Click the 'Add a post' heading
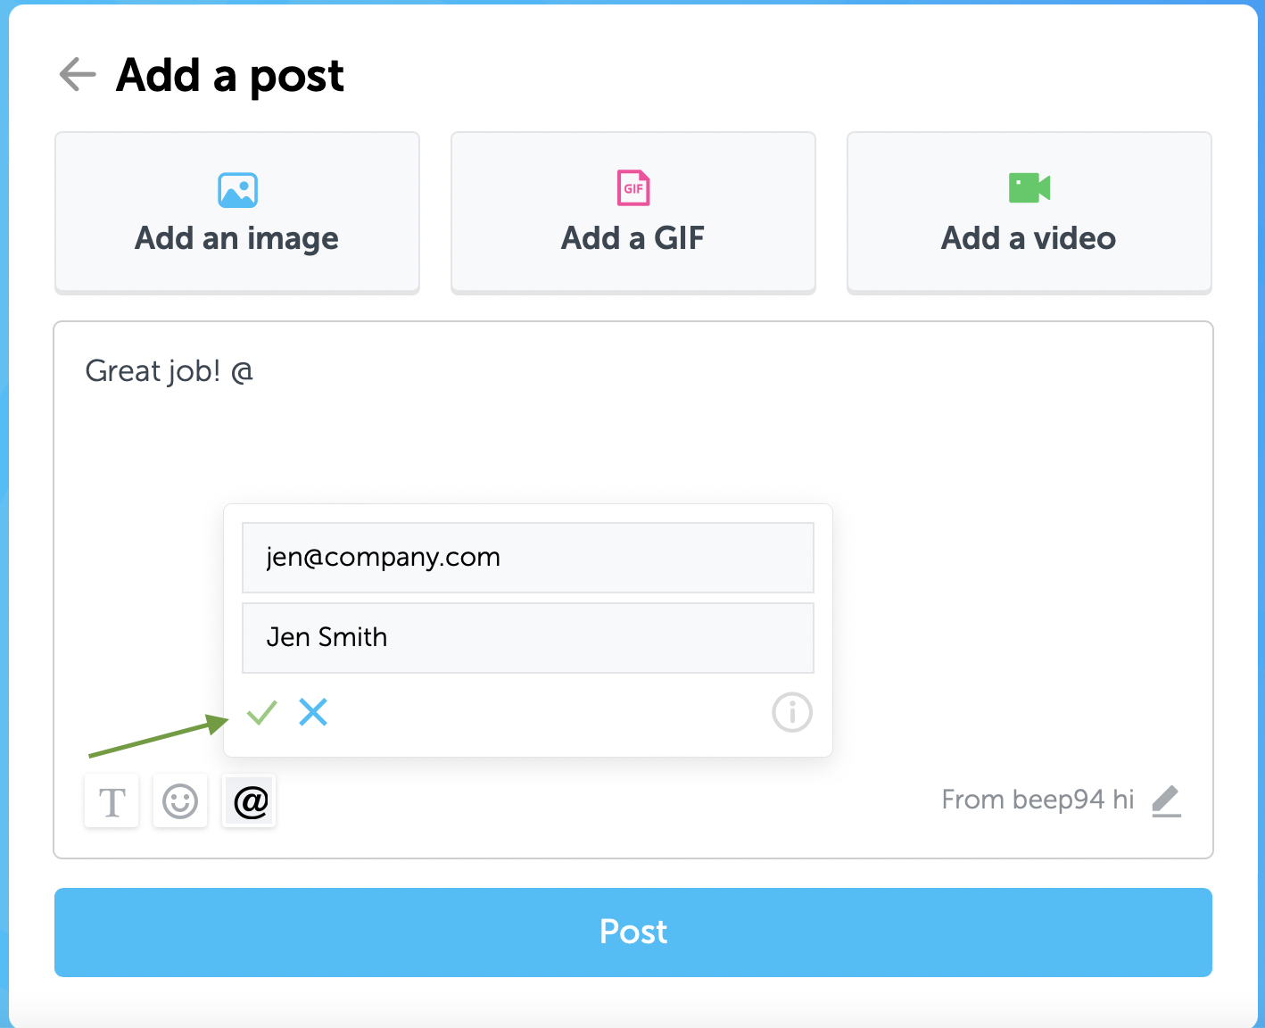Viewport: 1265px width, 1028px height. point(230,75)
